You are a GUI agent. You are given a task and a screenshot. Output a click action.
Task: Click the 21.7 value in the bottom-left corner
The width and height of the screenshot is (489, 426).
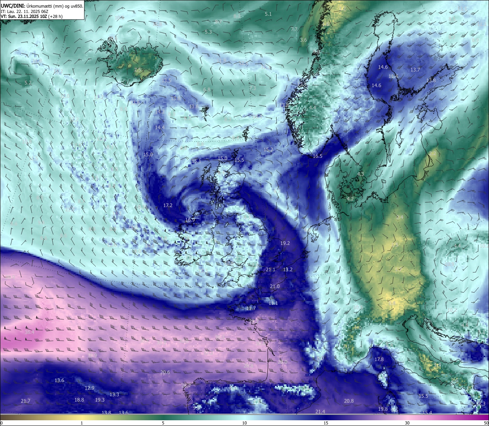click(25, 401)
